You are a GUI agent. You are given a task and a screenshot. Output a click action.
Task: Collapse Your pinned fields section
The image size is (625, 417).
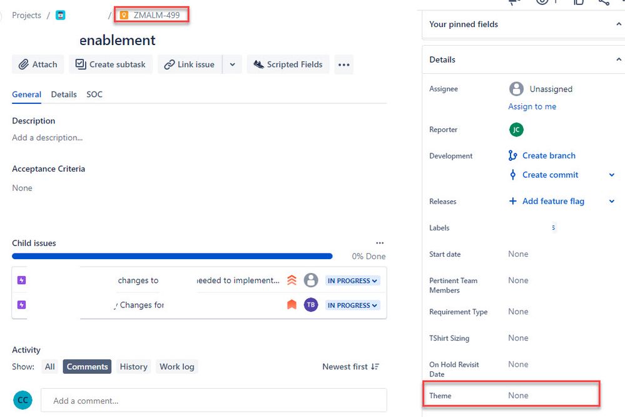pos(618,24)
